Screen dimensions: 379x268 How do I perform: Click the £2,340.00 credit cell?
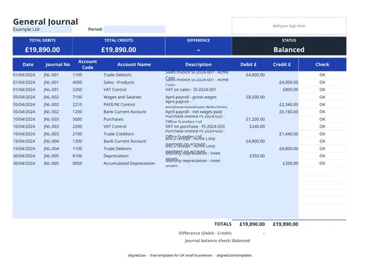(x=288, y=105)
